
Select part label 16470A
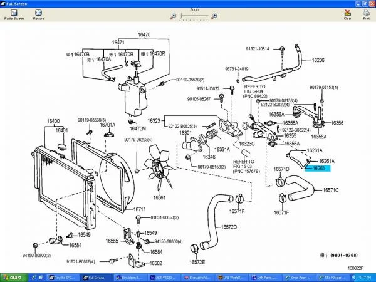(103, 60)
